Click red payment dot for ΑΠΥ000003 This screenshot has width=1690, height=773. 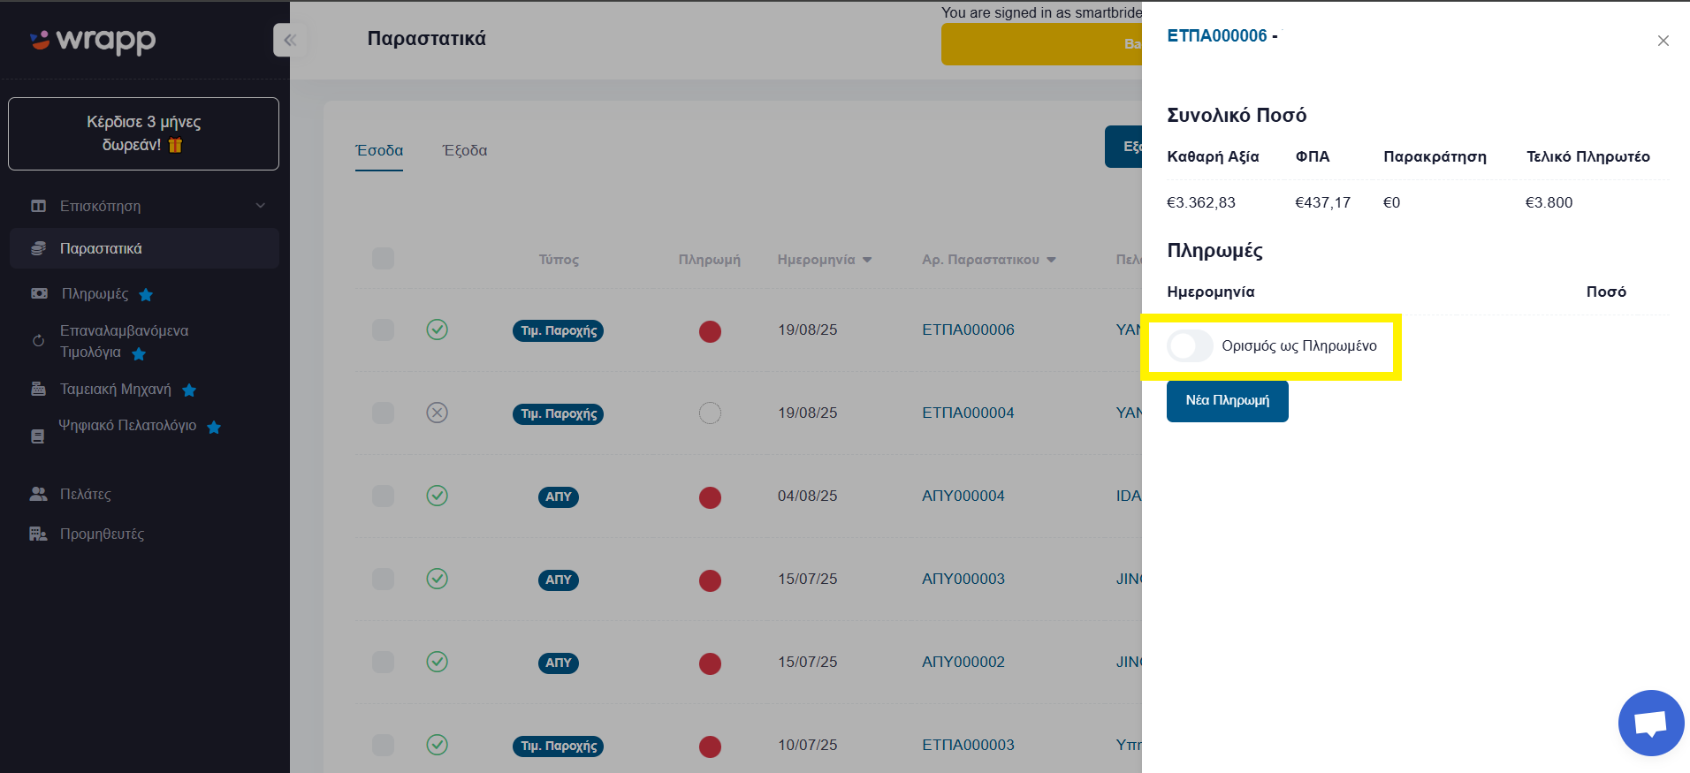point(710,580)
